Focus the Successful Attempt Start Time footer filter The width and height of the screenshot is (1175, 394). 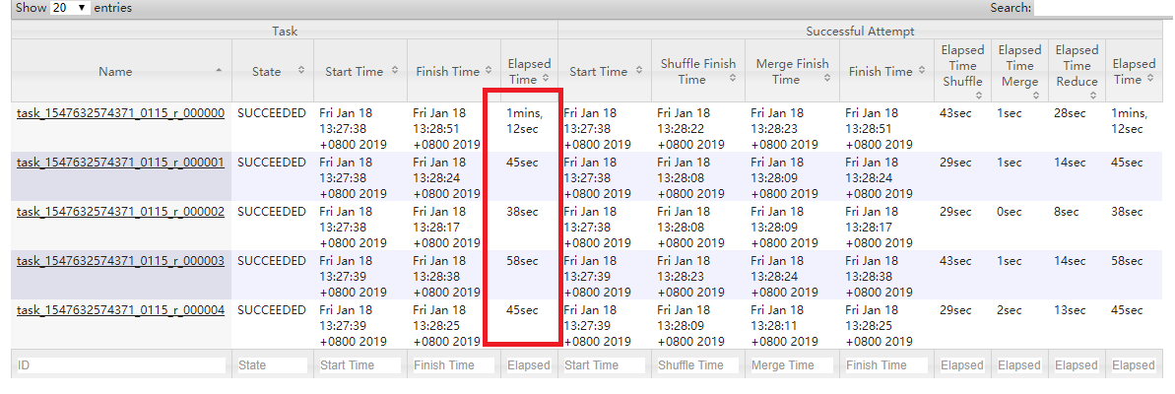[x=605, y=365]
